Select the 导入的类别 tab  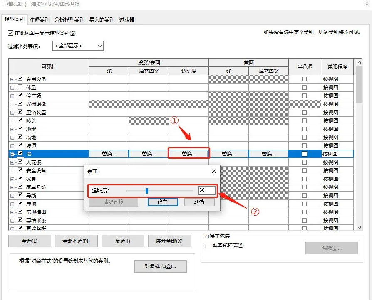coord(102,20)
